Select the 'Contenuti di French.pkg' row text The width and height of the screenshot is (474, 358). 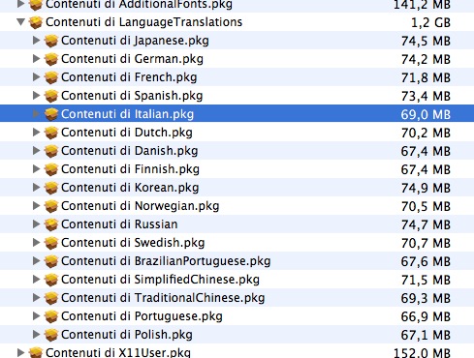129,77
